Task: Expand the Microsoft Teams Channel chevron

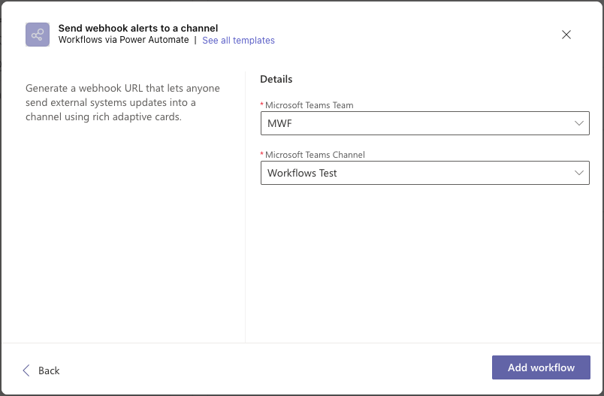Action: click(x=578, y=173)
